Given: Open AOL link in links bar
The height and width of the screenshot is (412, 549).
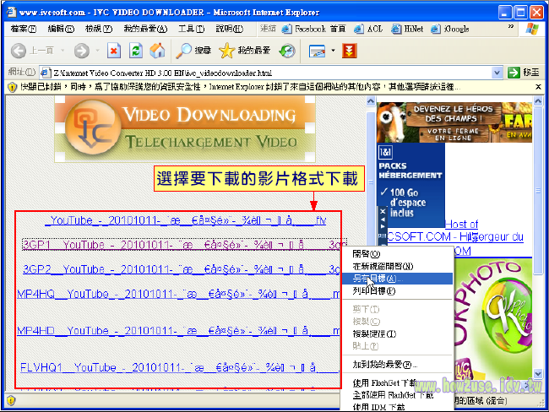Looking at the screenshot, I should (368, 29).
